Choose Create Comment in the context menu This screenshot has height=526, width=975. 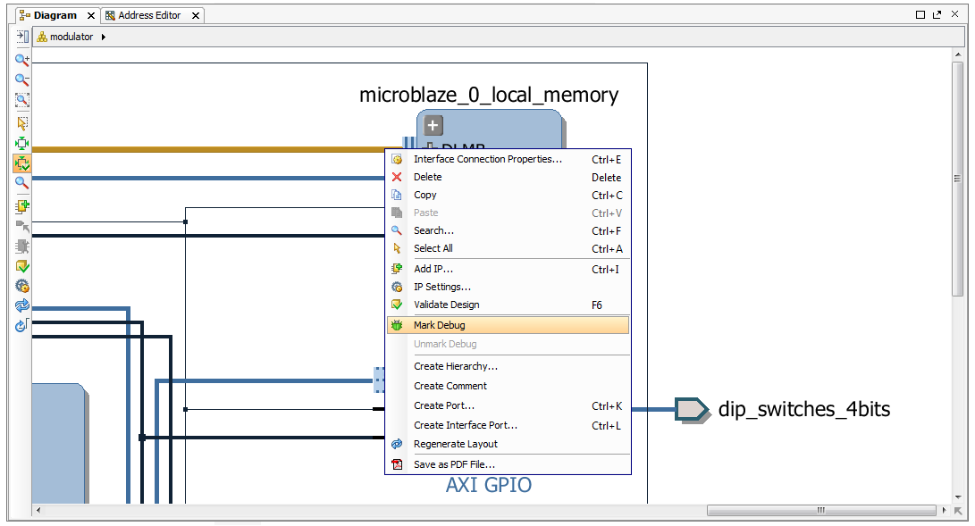(508, 386)
